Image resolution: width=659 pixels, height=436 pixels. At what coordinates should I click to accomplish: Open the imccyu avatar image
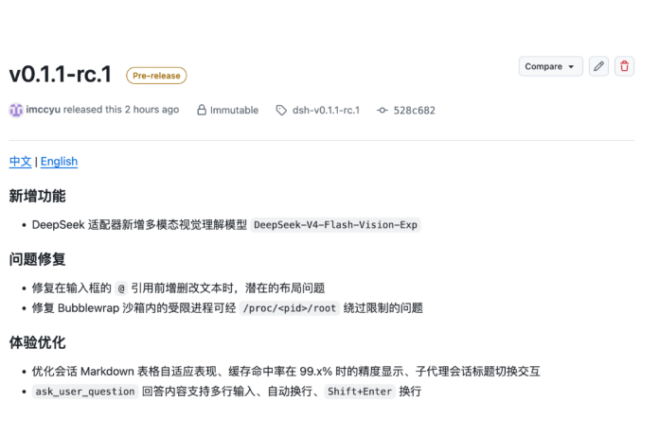coord(16,110)
